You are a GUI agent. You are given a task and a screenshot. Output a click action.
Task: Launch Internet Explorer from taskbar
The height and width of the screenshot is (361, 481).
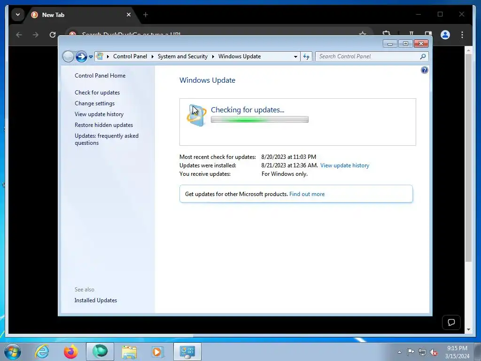(x=42, y=352)
